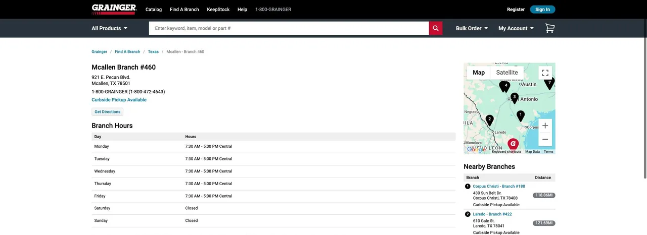Open the Help menu item
647x235 pixels.
click(243, 10)
